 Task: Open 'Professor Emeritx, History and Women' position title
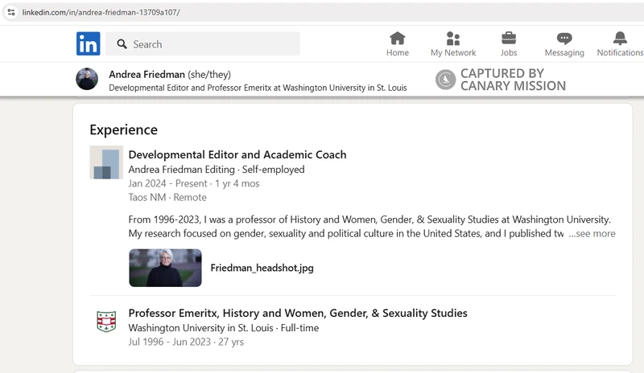click(298, 313)
